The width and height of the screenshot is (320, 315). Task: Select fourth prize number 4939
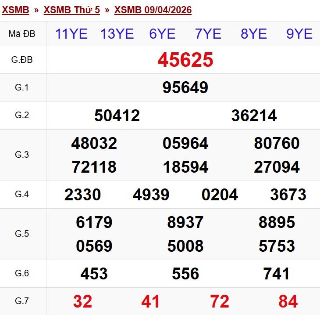151,195
